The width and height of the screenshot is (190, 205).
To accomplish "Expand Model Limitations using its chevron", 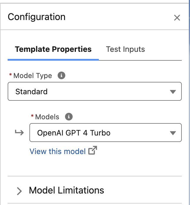I will pyautogui.click(x=19, y=191).
